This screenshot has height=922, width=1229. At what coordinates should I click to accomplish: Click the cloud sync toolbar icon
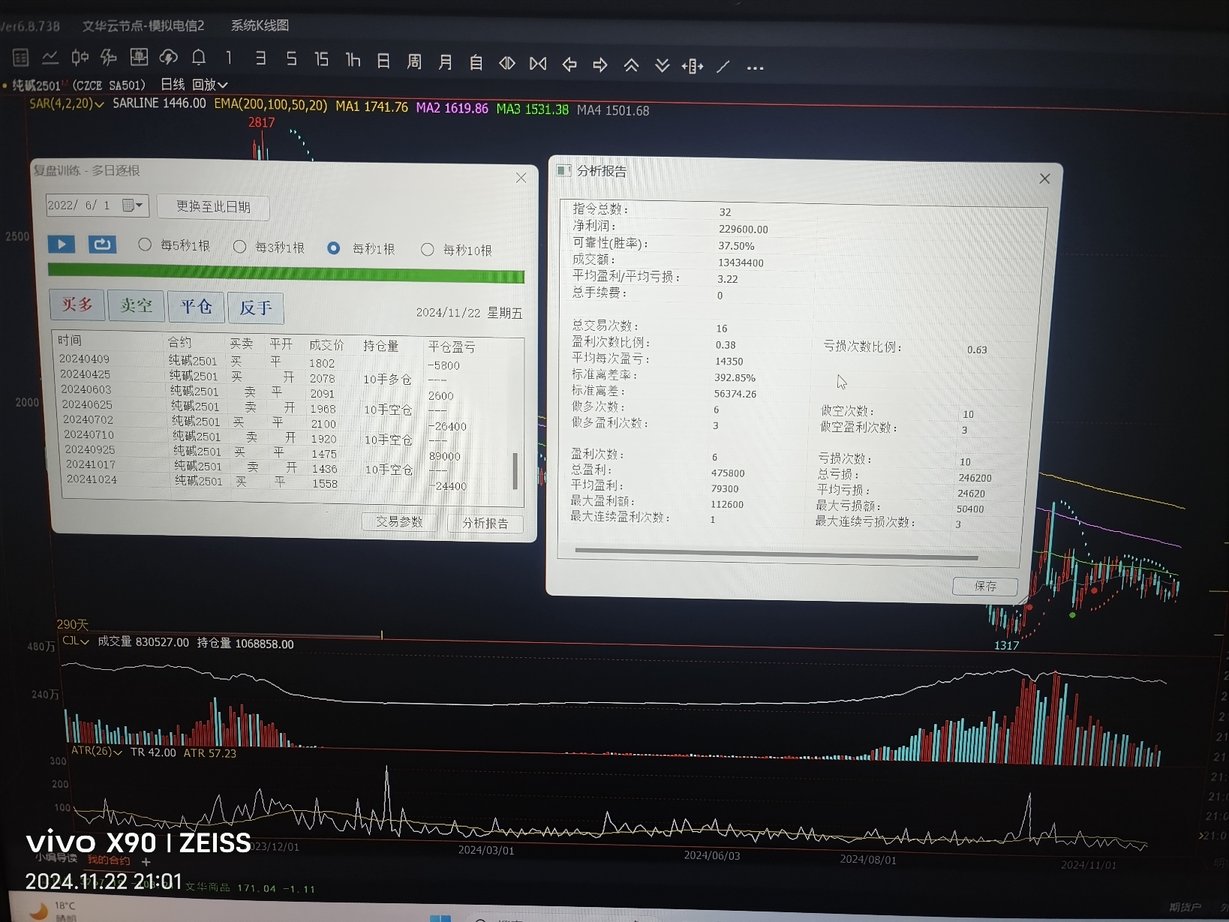pos(169,58)
